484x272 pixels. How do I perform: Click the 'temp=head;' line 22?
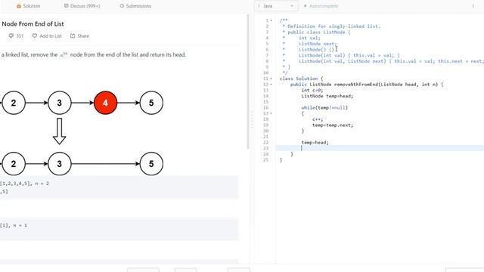pyautogui.click(x=315, y=143)
